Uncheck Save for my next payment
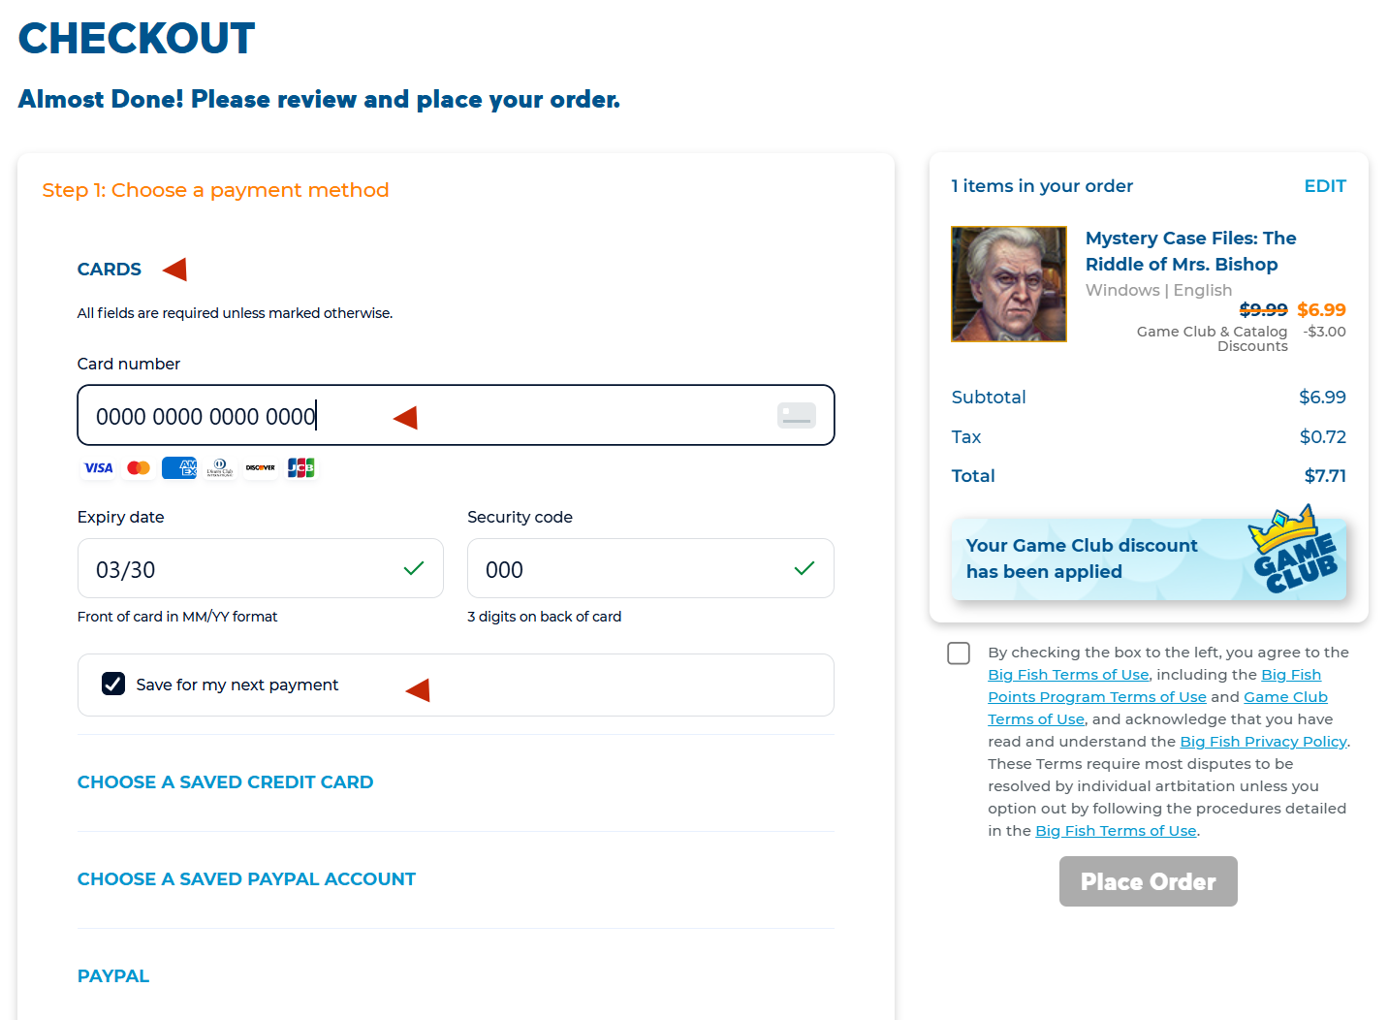 point(113,685)
